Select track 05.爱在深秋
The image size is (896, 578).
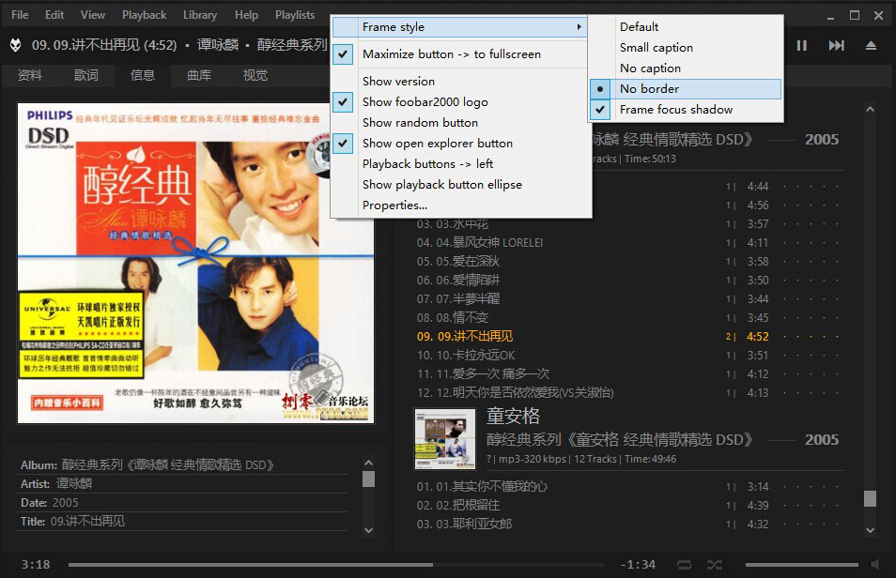pos(628,262)
